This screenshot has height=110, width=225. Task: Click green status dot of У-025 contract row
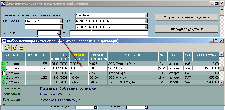coord(3,64)
